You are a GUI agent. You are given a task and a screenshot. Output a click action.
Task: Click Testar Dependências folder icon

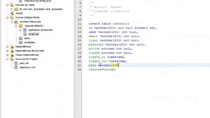click(12, 55)
